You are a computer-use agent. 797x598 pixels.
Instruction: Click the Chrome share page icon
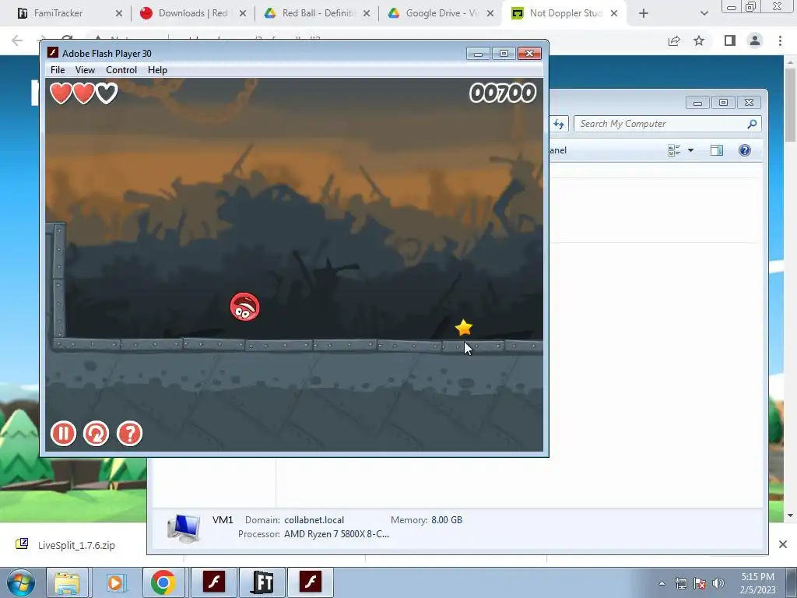coord(674,40)
